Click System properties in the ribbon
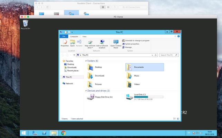The height and width of the screenshot is (138, 222). (132, 44)
